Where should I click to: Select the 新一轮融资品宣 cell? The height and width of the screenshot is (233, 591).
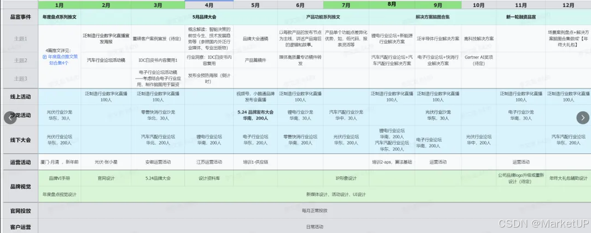point(521,17)
